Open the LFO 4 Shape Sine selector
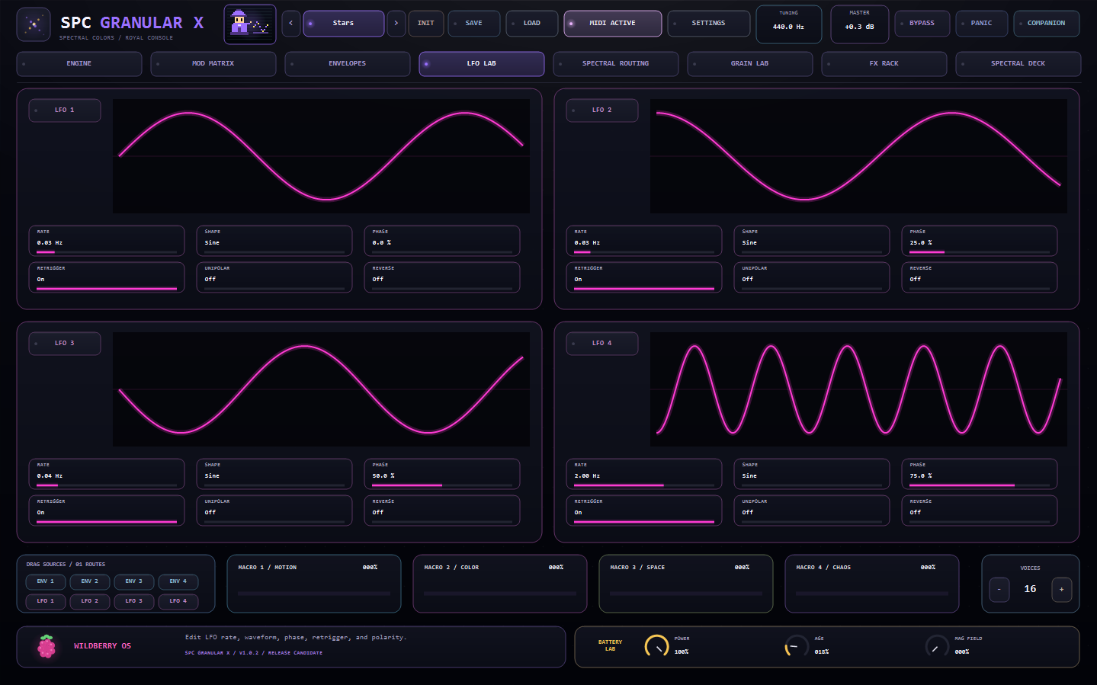 tap(812, 474)
